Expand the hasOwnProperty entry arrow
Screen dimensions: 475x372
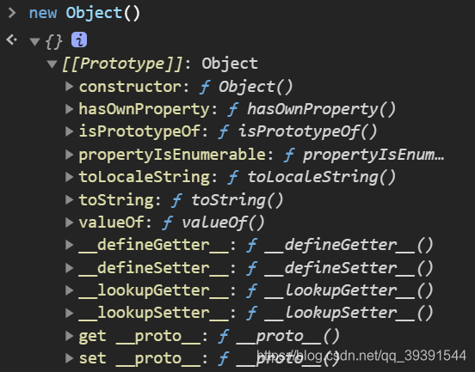[70, 109]
